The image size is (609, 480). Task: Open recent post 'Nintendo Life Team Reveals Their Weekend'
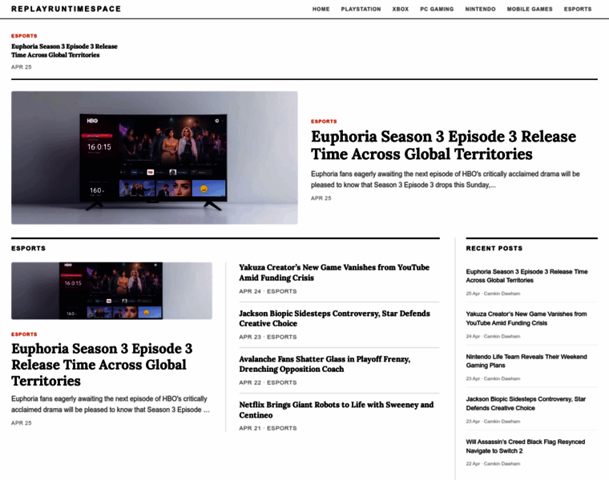pyautogui.click(x=526, y=361)
